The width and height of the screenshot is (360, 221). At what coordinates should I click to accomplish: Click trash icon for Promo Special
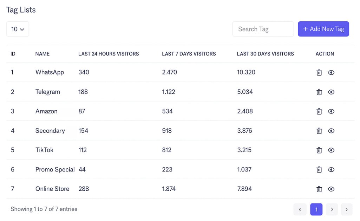point(319,169)
